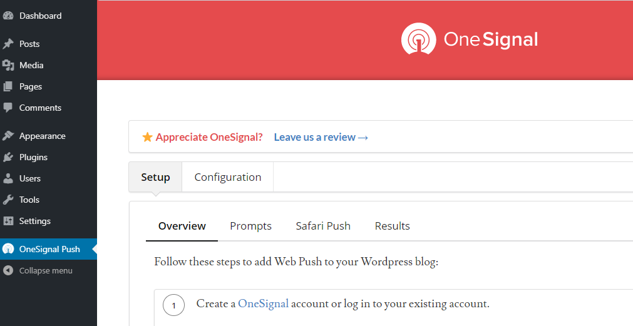Switch to the Setup tab

click(155, 177)
